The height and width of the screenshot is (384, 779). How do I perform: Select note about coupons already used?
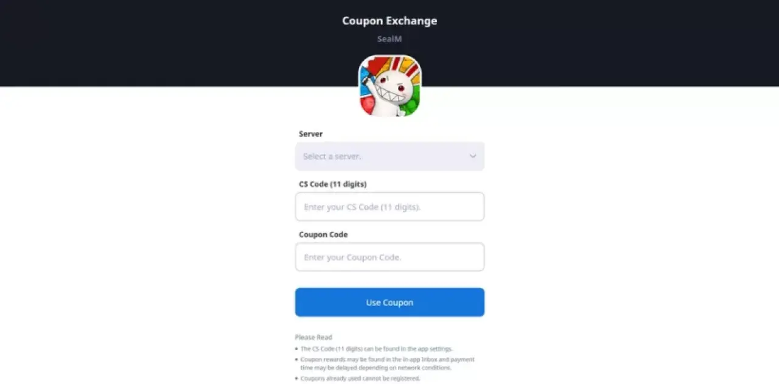coord(360,379)
